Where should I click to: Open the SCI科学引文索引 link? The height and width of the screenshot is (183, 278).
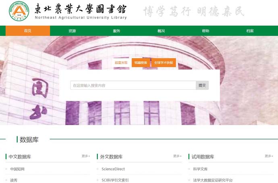coord(115,180)
